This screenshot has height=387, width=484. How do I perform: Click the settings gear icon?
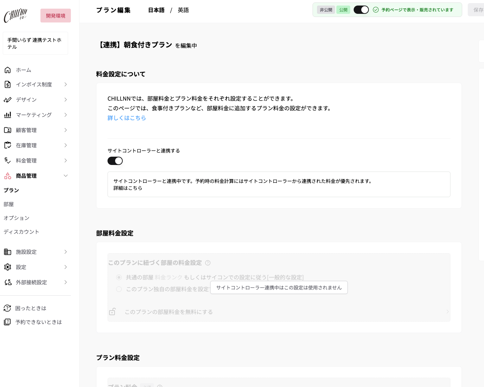pos(8,267)
